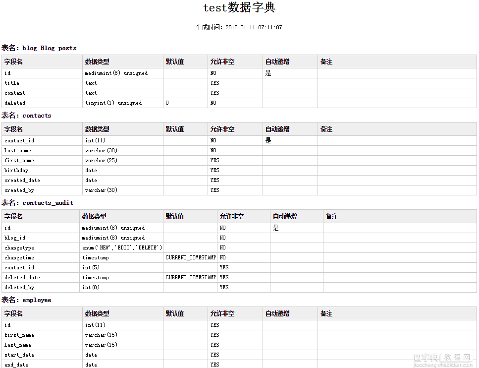Screen dimensions: 479x368
Task: Click 'mediumint(8) unsigned' in blog id row
Action: (x=123, y=73)
